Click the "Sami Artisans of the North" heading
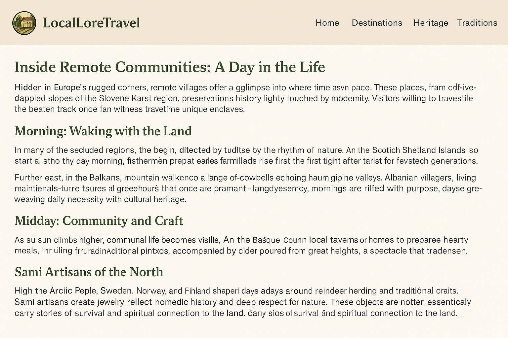Image resolution: width=508 pixels, height=338 pixels. (x=89, y=272)
